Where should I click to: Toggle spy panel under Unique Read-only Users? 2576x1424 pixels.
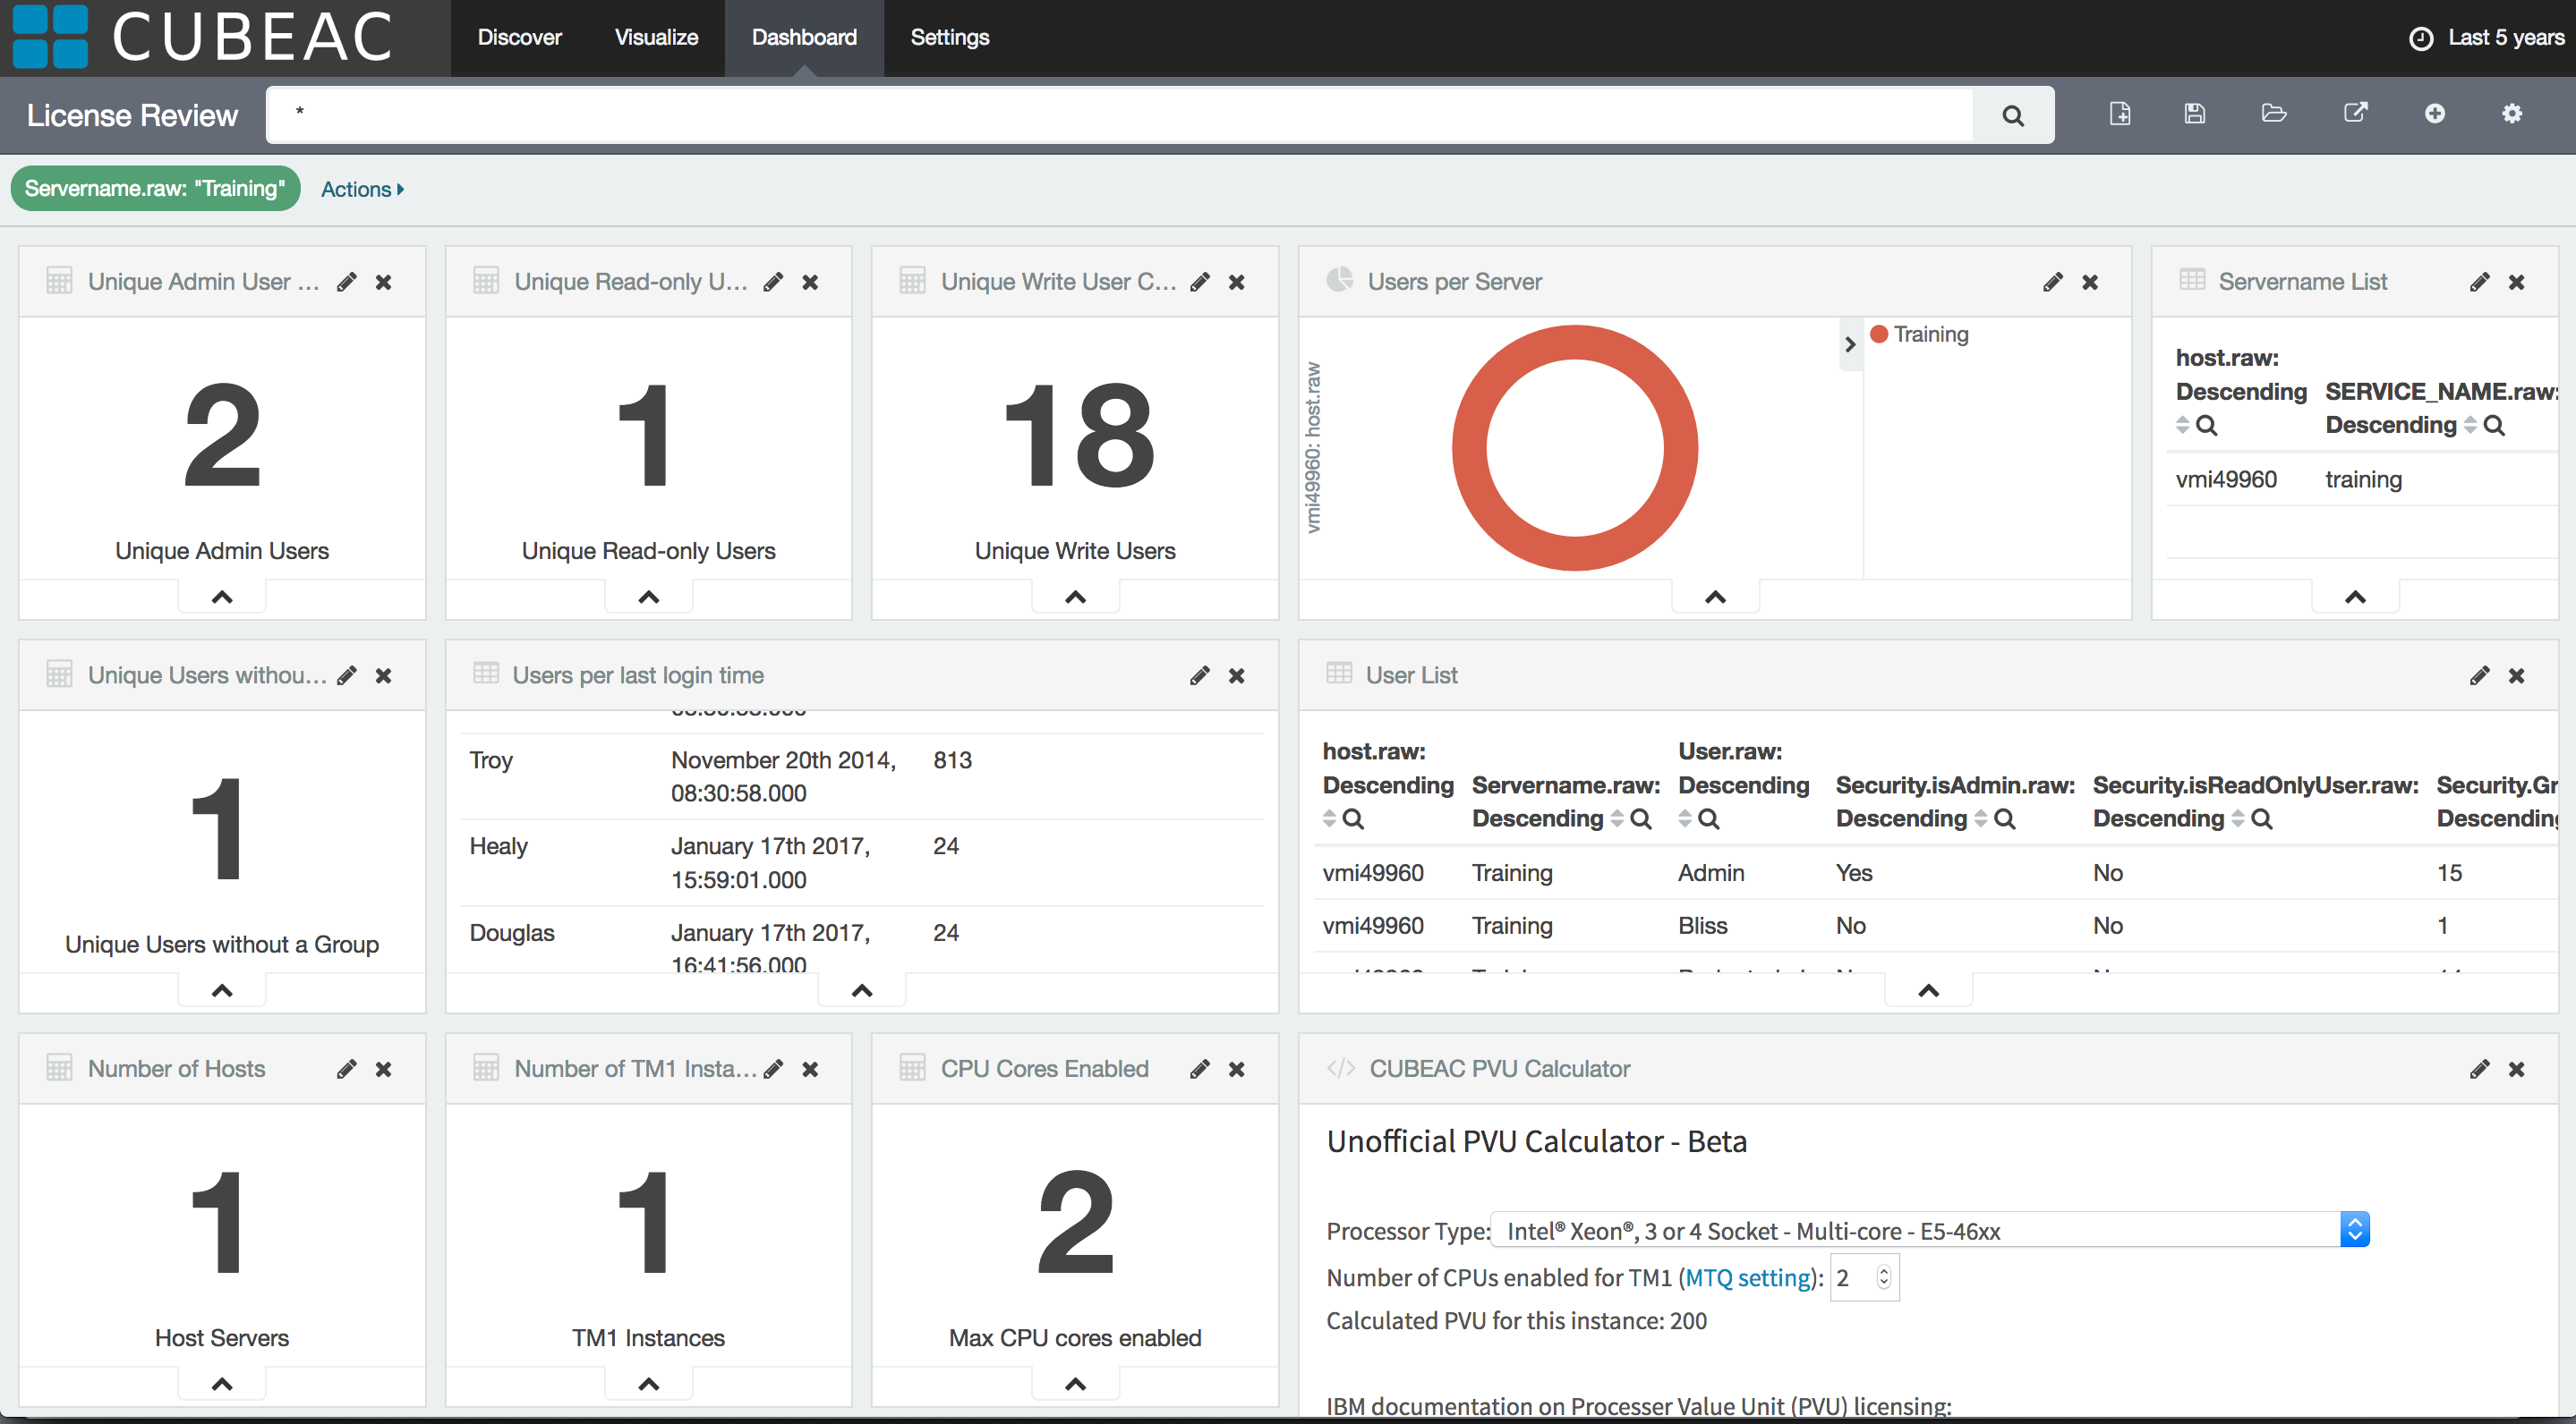click(x=649, y=597)
